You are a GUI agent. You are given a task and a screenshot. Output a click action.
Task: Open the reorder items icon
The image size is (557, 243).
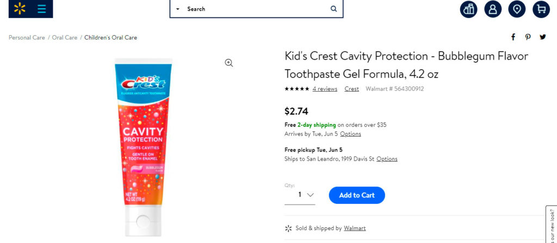tap(469, 9)
